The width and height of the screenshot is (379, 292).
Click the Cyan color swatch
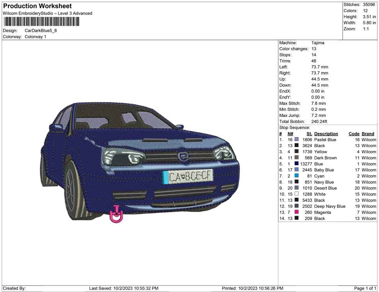[296, 176]
